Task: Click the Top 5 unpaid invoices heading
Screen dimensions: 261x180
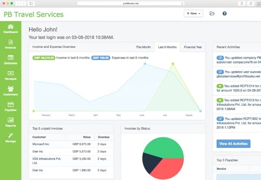Action: click(47, 128)
